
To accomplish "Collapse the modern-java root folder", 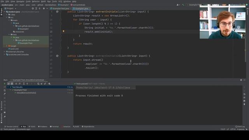I will (4, 12).
